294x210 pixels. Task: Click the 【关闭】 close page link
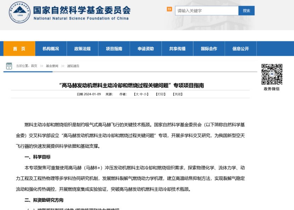(x=177, y=94)
